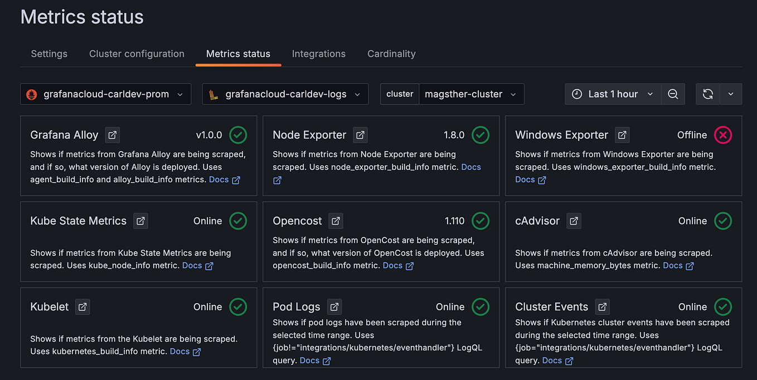
Task: Click the Docs link on Cluster Events panel
Action: pyautogui.click(x=552, y=360)
